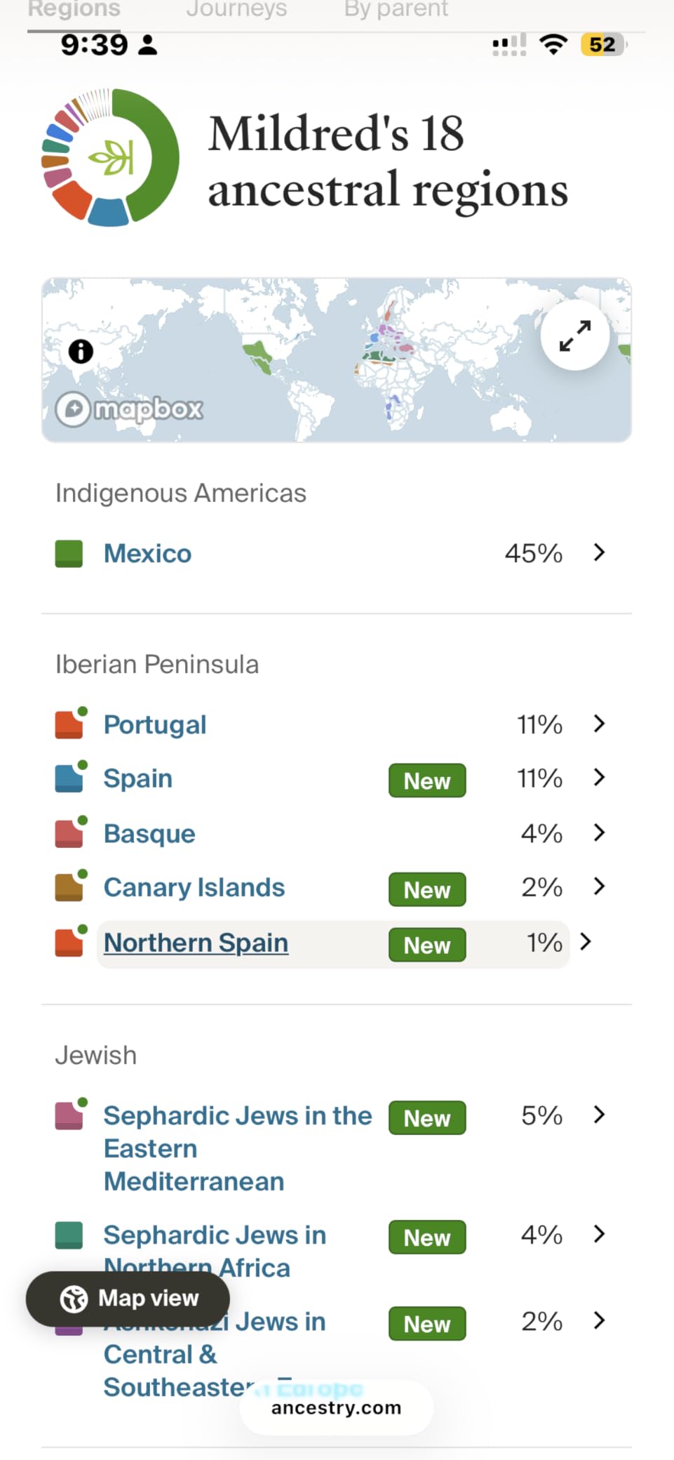The image size is (674, 1460).
Task: Select the Spain blue region marker
Action: tap(67, 778)
